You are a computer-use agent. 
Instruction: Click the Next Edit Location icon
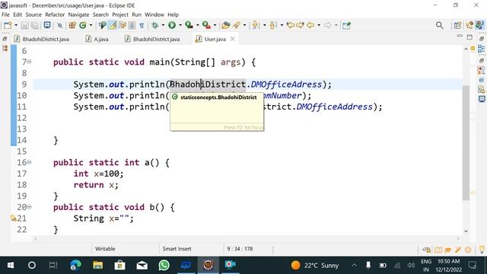pos(300,25)
